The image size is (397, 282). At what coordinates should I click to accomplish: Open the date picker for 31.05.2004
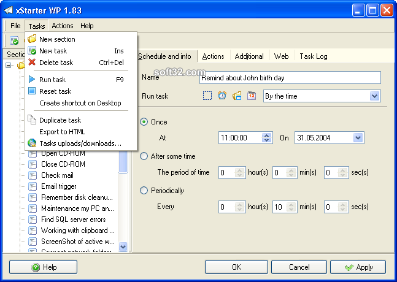[x=358, y=137]
